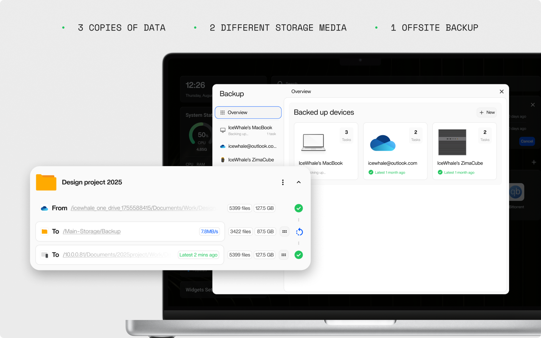Click the 3 Tasks badge on MacBook card

[x=346, y=136]
